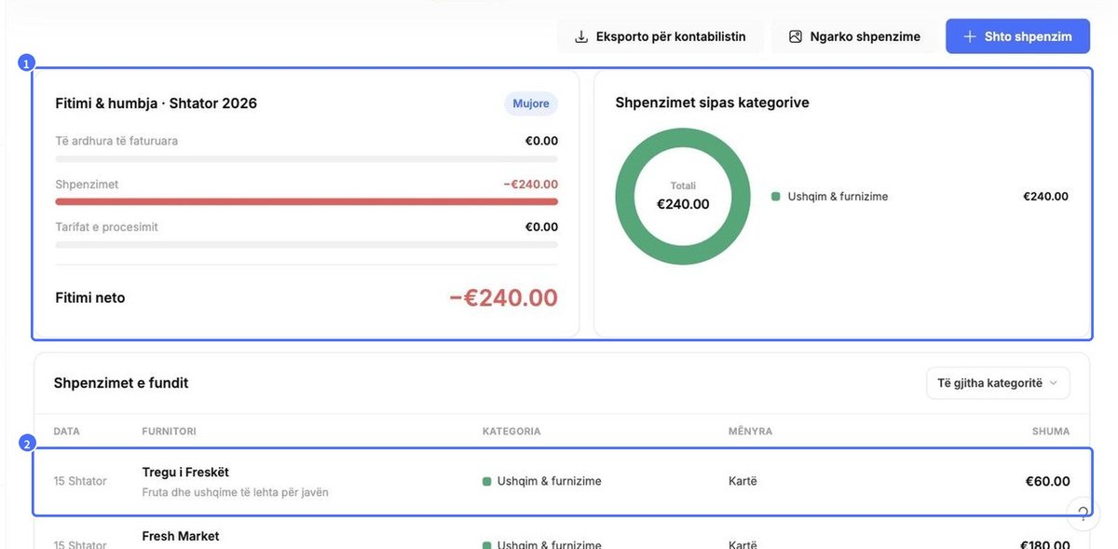Click the Shpenzimet sipas kategorive heading
The height and width of the screenshot is (549, 1118).
[x=712, y=103]
